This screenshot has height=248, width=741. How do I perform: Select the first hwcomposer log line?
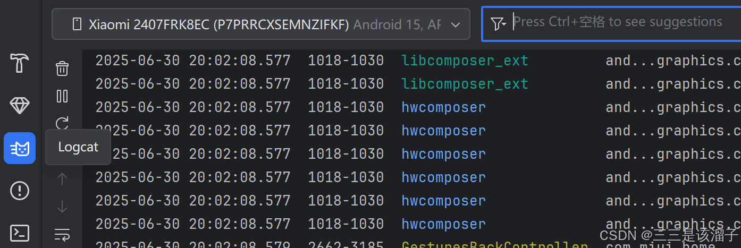tap(412, 107)
